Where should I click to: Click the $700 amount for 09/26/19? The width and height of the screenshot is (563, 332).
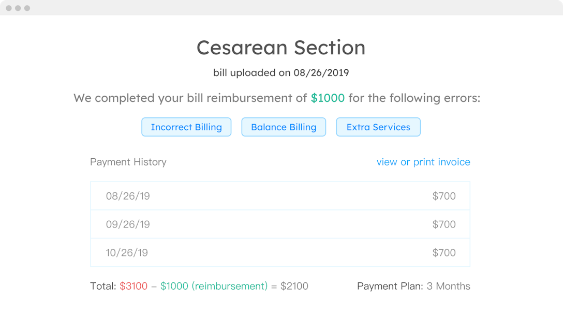[444, 224]
